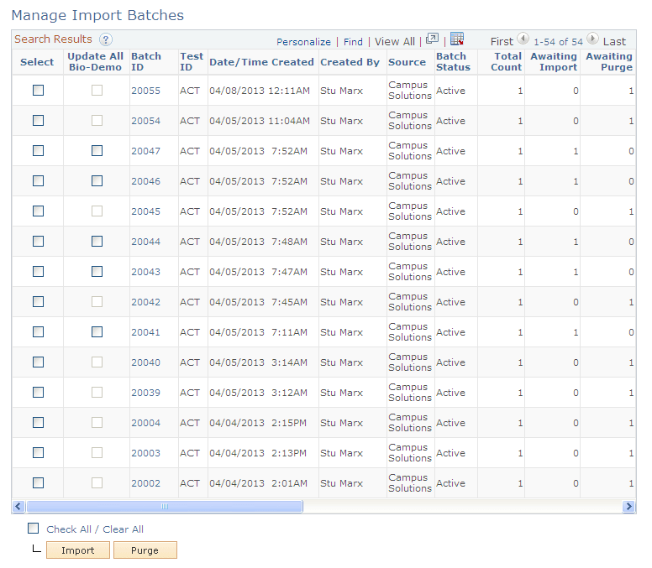Click date 04/05/2013 11:04AM
This screenshot has width=652, height=568.
pyautogui.click(x=260, y=121)
